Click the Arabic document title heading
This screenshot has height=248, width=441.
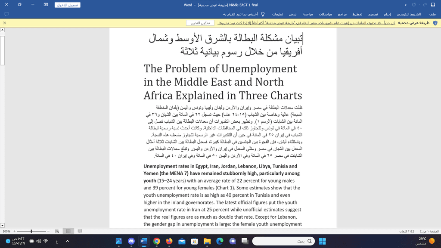point(226,45)
